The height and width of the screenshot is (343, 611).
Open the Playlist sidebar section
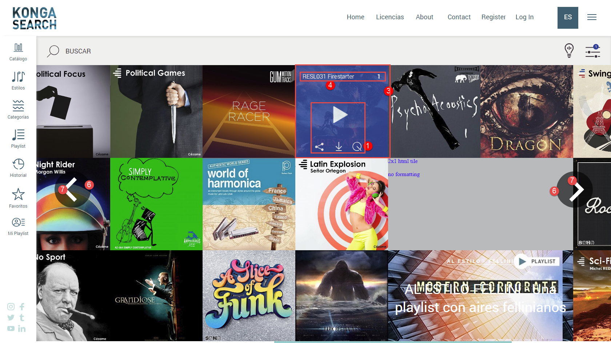tap(18, 139)
